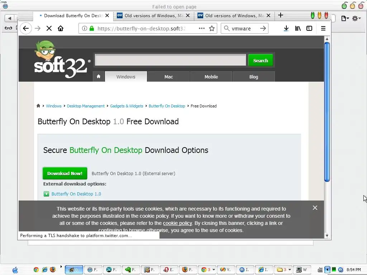Click the green padlock security icon
Viewport: 367px width, 275px height.
92,29
